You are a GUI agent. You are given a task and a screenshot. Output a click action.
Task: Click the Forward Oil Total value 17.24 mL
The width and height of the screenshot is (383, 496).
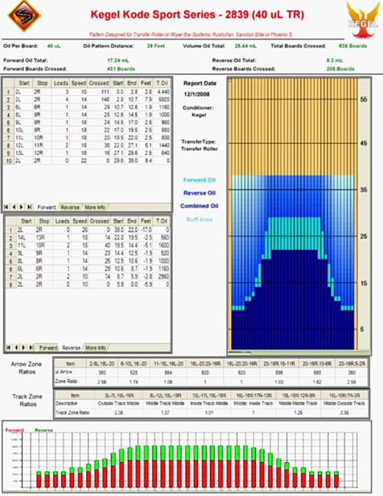pyautogui.click(x=118, y=60)
